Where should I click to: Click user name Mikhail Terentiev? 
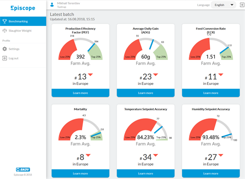point(69,3)
